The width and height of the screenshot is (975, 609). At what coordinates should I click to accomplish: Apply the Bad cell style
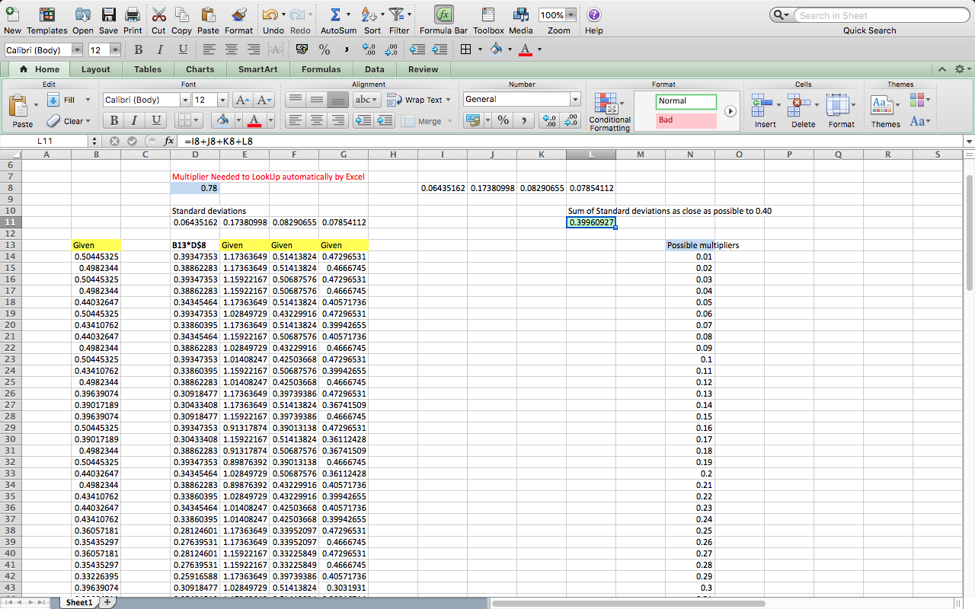tap(685, 120)
